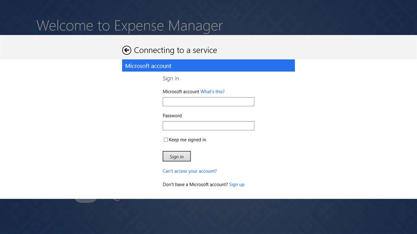Click the Sign in heading text
This screenshot has height=234, width=417.
[171, 79]
